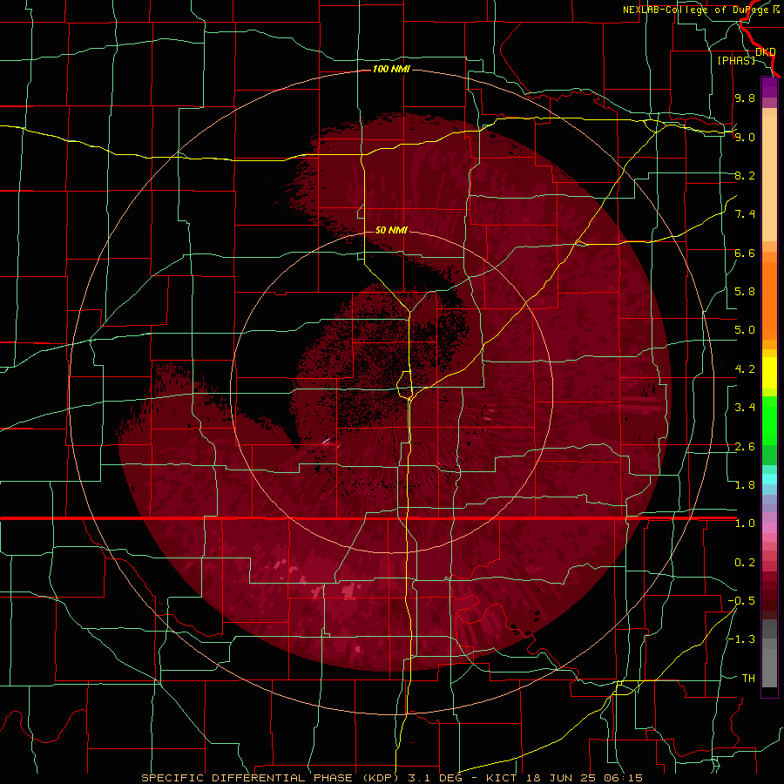
Task: Pick the cyan segment of the color bar
Action: coord(769,479)
